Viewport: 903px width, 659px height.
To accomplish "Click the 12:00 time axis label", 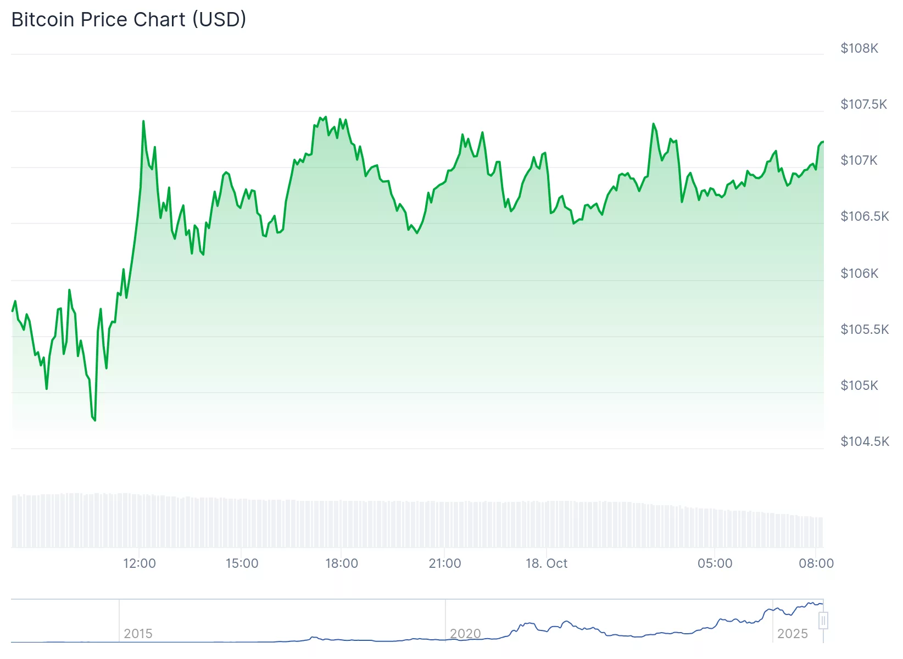I will [x=140, y=563].
